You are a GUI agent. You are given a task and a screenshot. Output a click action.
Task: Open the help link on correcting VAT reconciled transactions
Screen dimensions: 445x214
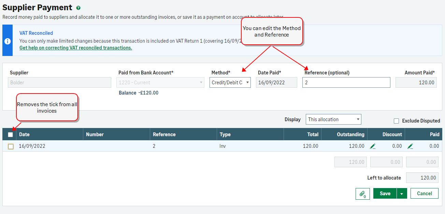(76, 48)
